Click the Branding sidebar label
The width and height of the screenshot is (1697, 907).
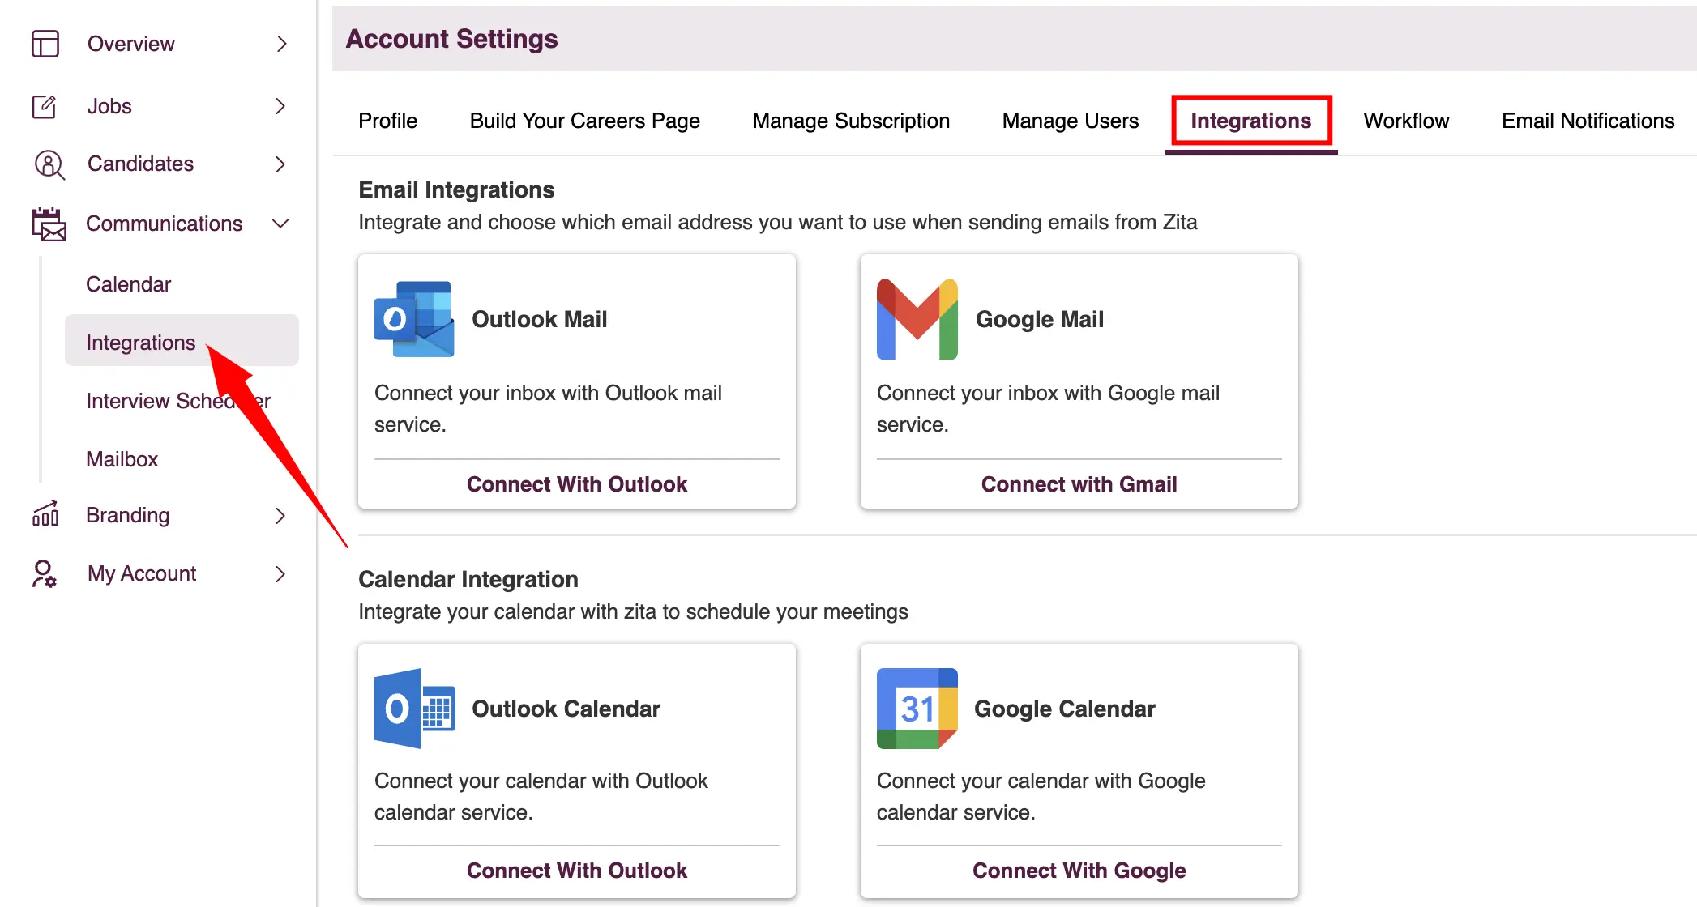click(x=127, y=515)
